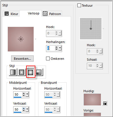
Task: Click the Bewerken... button
Action: 22,59
